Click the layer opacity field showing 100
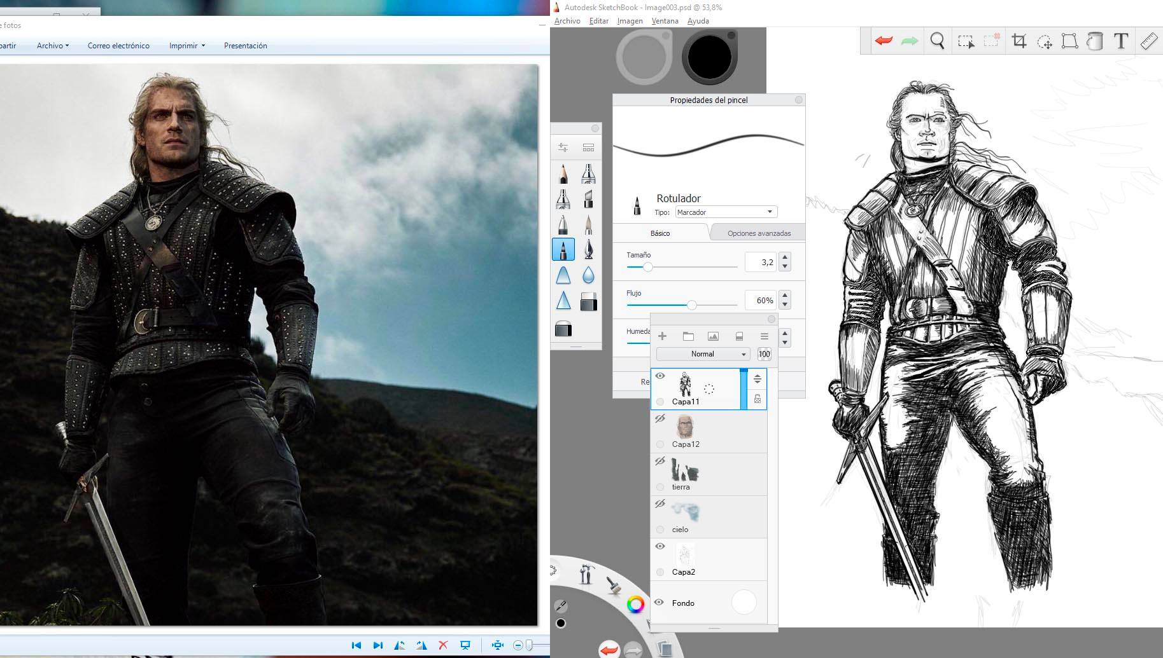The image size is (1163, 658). pyautogui.click(x=765, y=354)
